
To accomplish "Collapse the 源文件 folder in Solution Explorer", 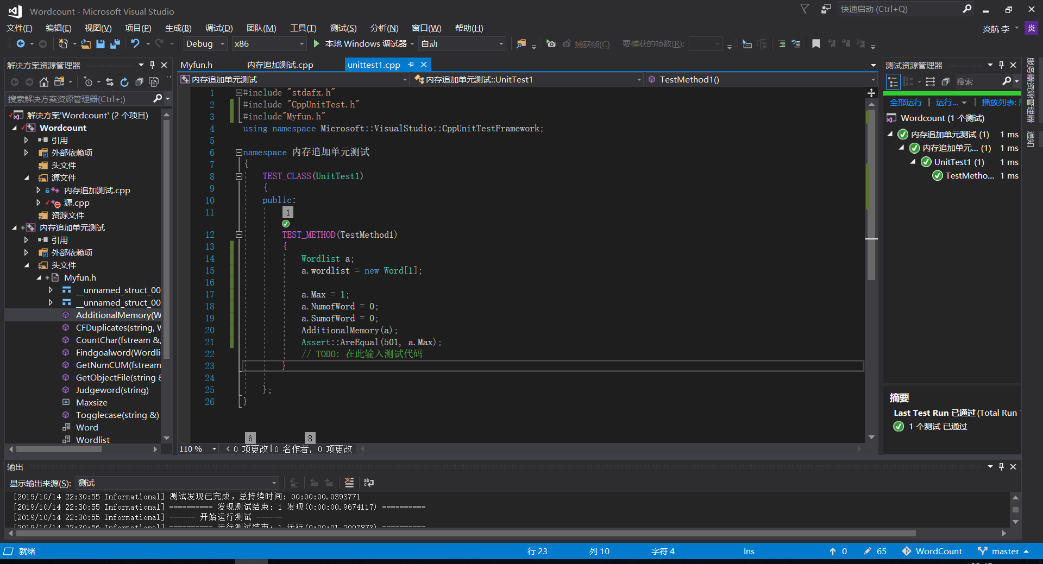I will [26, 178].
